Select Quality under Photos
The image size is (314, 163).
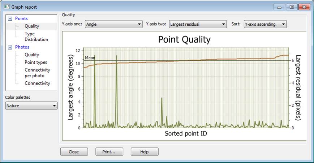coord(32,55)
